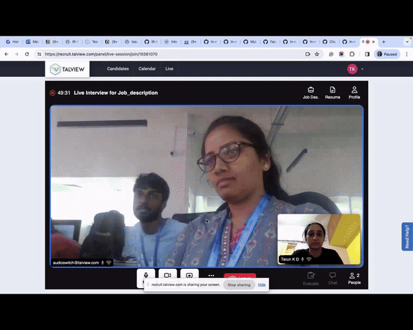The width and height of the screenshot is (413, 330).
Task: Reload the current page
Action: 27,54
